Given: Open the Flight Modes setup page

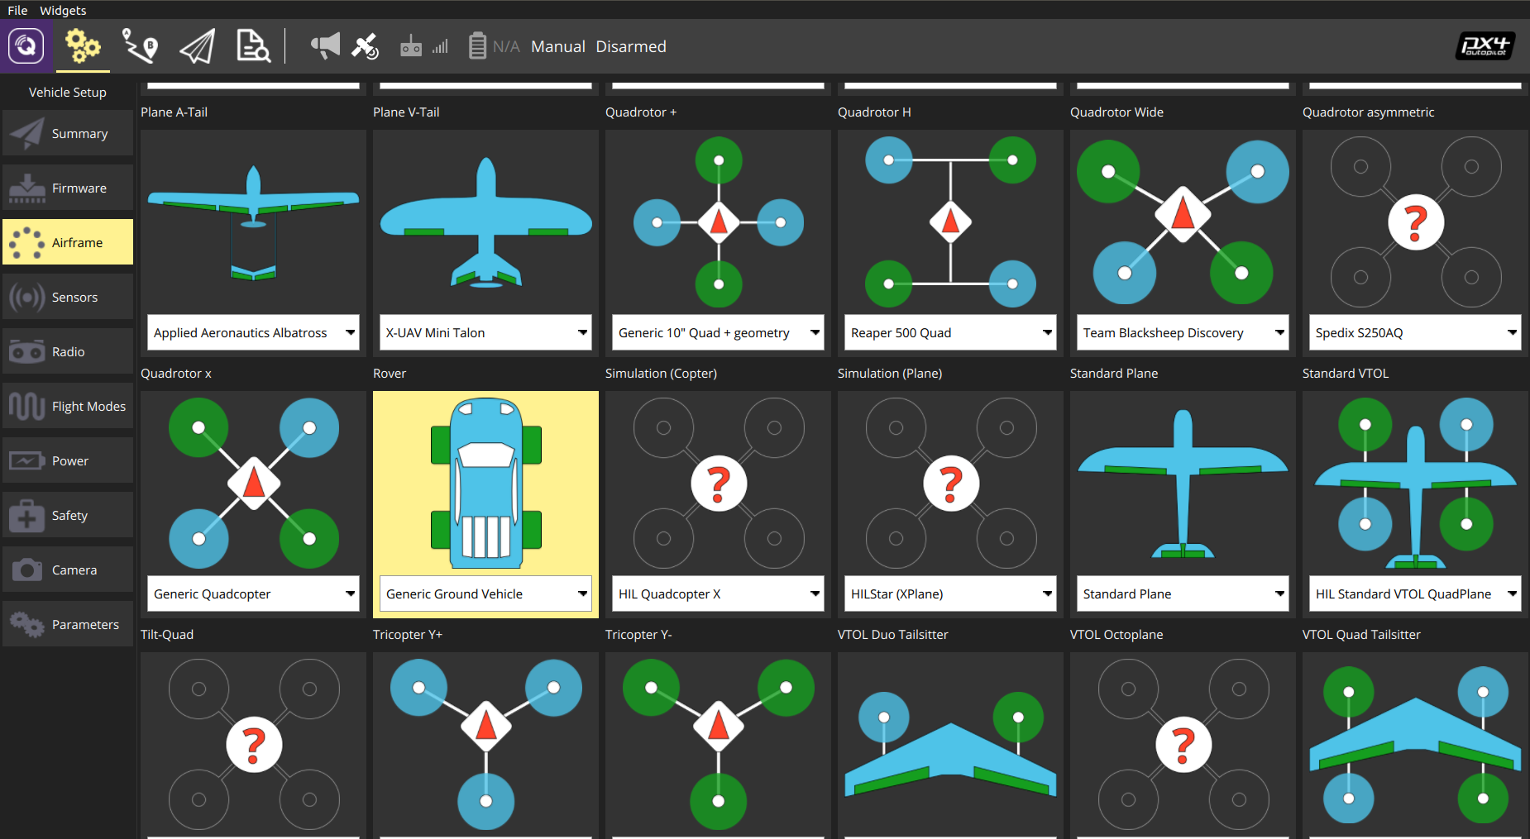Looking at the screenshot, I should pos(68,406).
